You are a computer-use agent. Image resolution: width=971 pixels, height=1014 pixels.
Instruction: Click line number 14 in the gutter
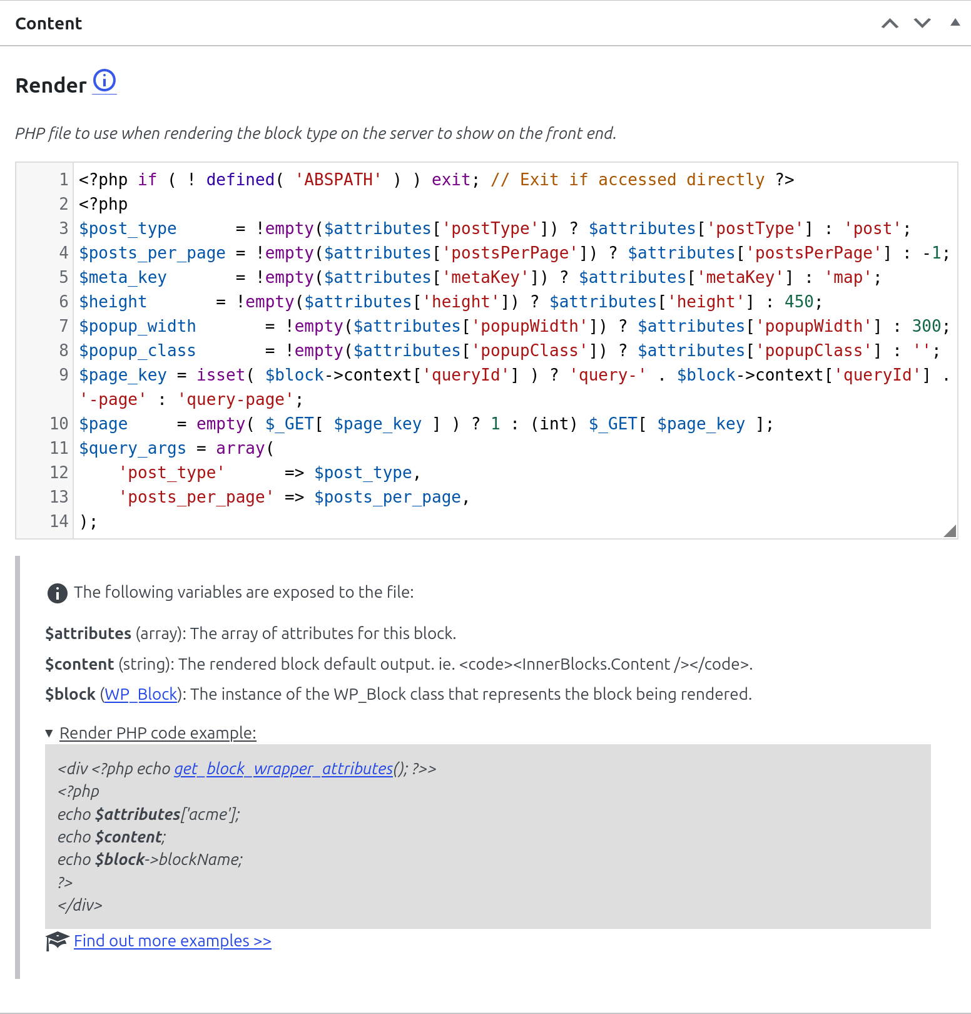coord(59,521)
